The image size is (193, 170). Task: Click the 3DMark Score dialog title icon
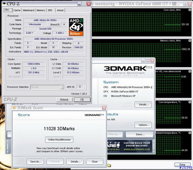pos(14,108)
